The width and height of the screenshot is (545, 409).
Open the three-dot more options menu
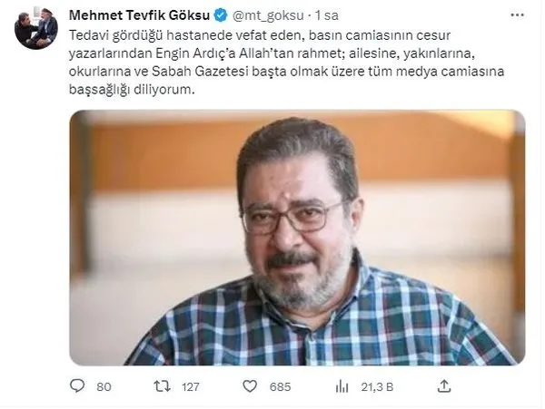[517, 15]
